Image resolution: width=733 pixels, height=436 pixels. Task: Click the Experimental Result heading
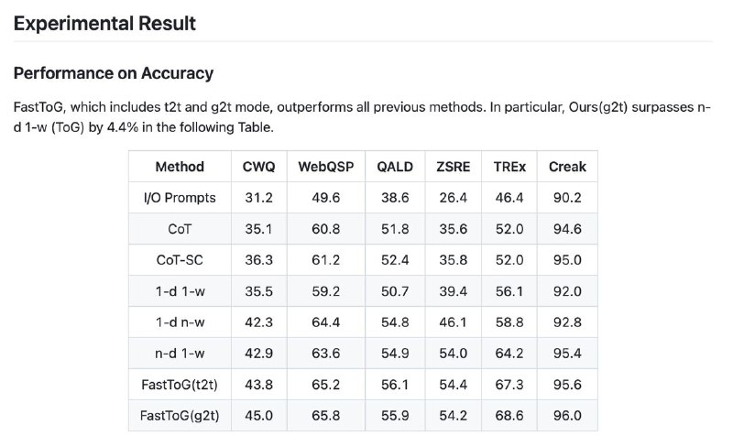[104, 24]
